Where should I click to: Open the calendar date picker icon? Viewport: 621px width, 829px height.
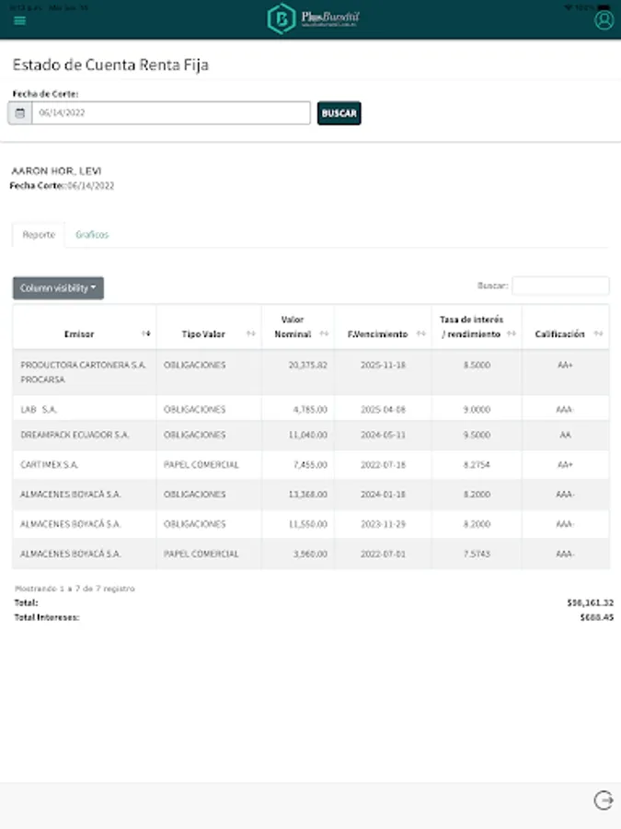click(x=20, y=113)
